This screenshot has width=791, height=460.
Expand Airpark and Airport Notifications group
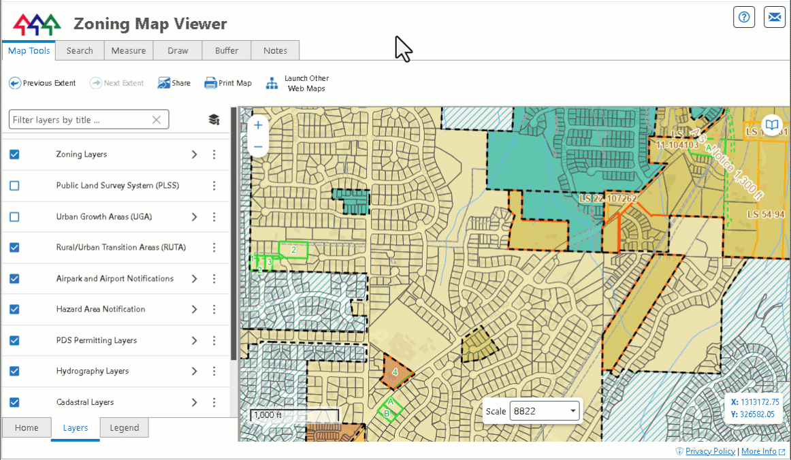194,278
